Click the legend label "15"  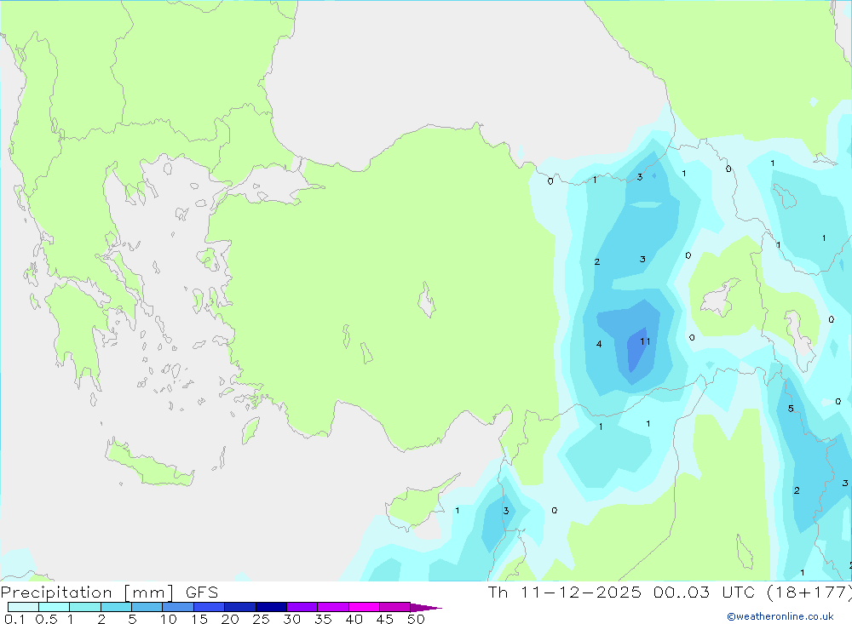click(199, 619)
